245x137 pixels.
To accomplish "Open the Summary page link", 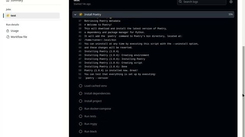I will point(17,1).
